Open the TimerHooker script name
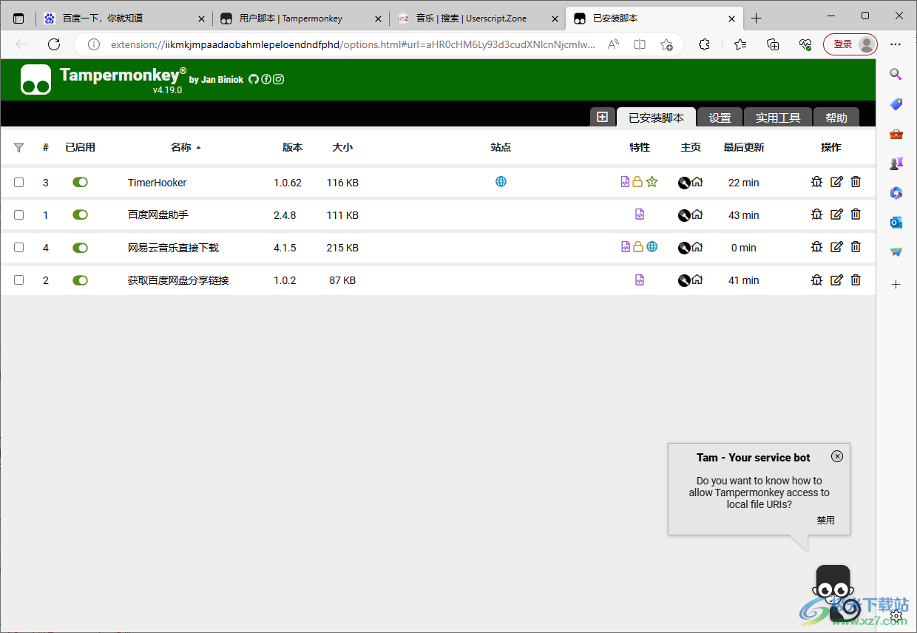 [x=157, y=183]
